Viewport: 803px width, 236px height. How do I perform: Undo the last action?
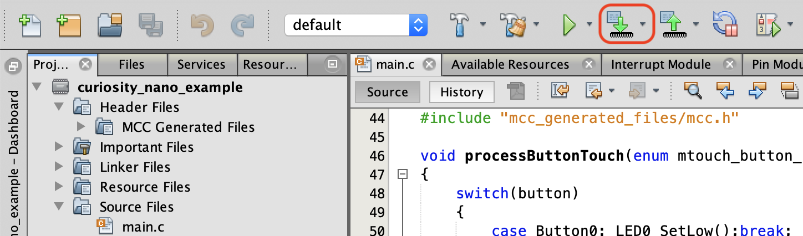point(201,25)
